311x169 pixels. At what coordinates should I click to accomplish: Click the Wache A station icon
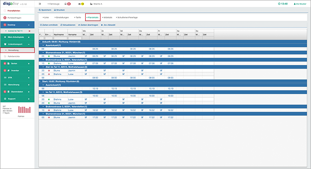[x=91, y=4]
